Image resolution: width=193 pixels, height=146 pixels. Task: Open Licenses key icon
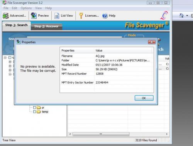81,16
